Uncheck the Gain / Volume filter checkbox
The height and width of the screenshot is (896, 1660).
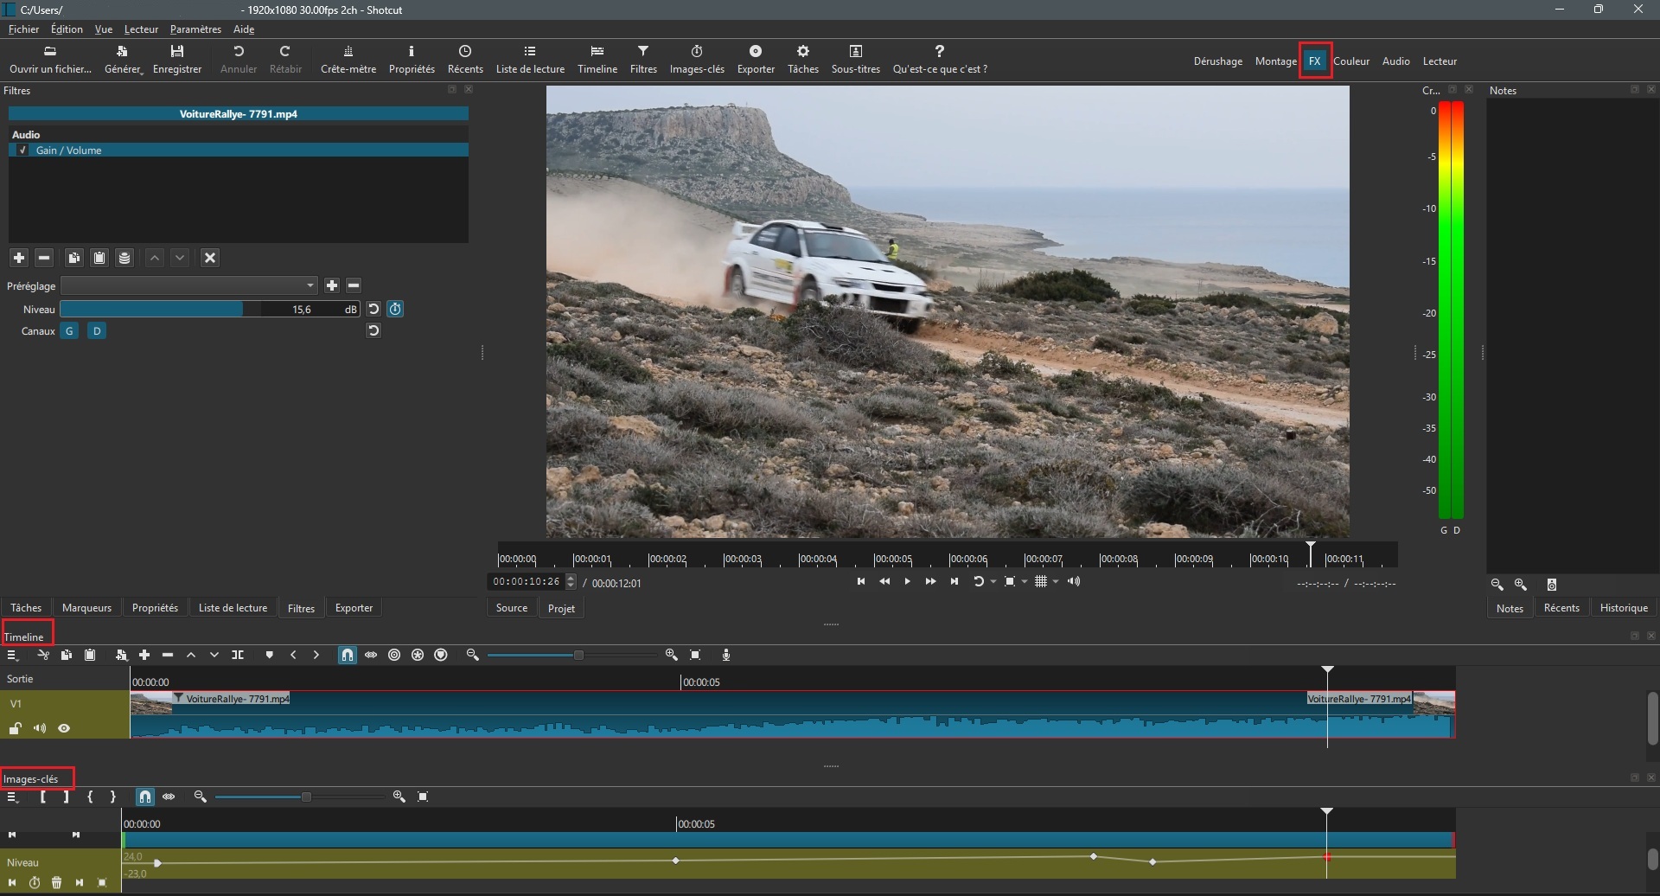tap(23, 150)
